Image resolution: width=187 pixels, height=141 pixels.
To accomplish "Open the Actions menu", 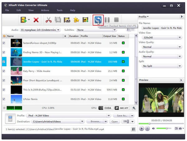I will (45, 10).
